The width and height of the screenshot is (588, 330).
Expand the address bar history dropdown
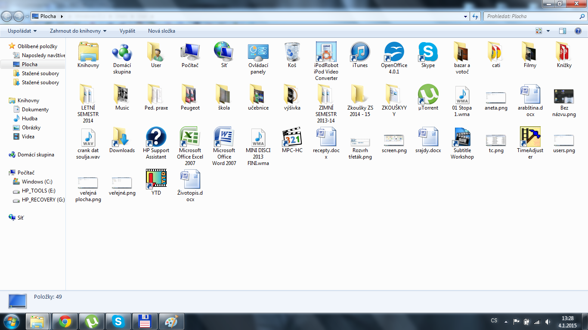coord(466,16)
